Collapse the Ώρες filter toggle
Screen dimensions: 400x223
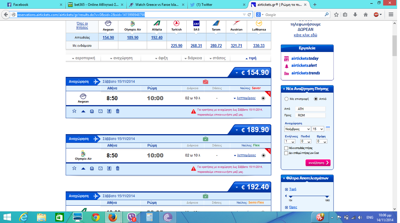point(287,207)
